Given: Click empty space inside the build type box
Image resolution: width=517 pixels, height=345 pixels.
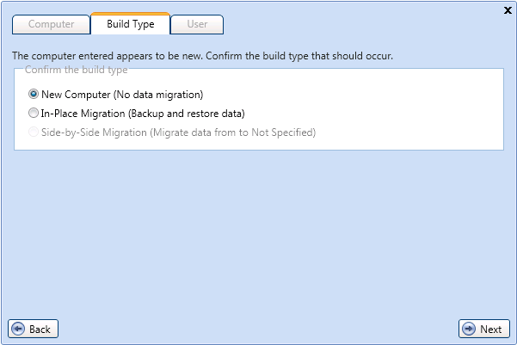Looking at the screenshot, I should (x=396, y=109).
